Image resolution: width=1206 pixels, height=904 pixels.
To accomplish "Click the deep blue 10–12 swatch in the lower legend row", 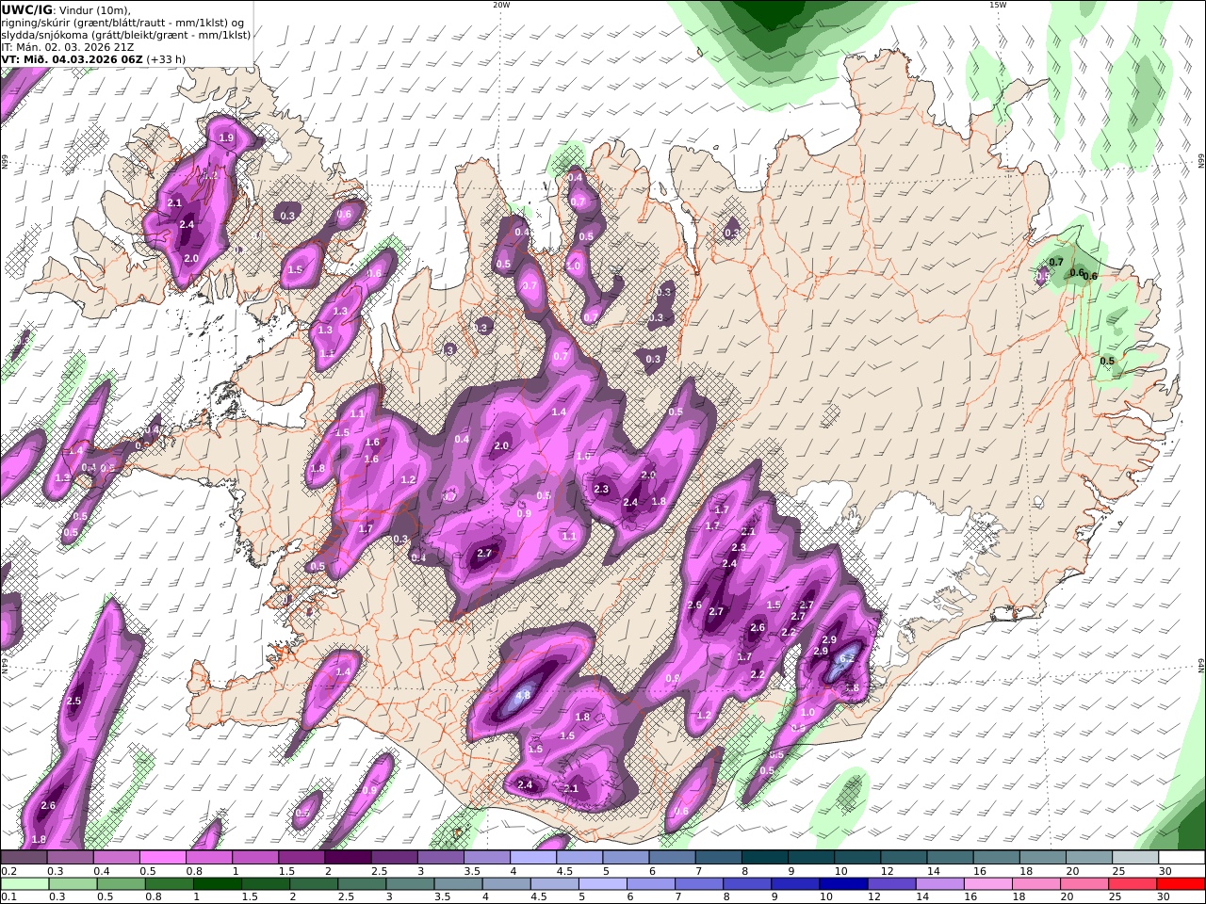I will tap(843, 884).
